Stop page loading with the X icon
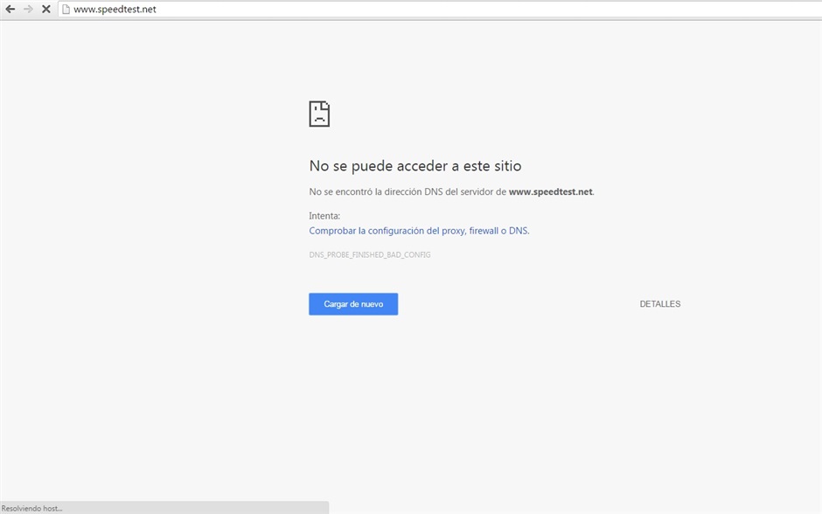 [46, 9]
